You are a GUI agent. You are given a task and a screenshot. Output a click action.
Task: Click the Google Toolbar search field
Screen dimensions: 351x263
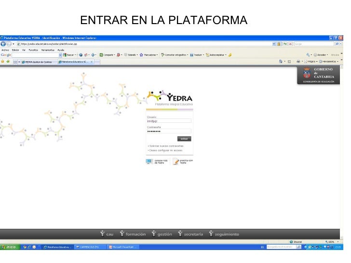35,55
